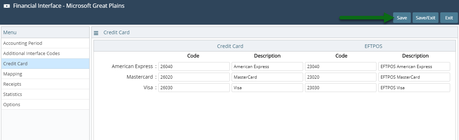
Task: Click the Financial Interface - Microsoft Great Plains title
Action: point(69,6)
